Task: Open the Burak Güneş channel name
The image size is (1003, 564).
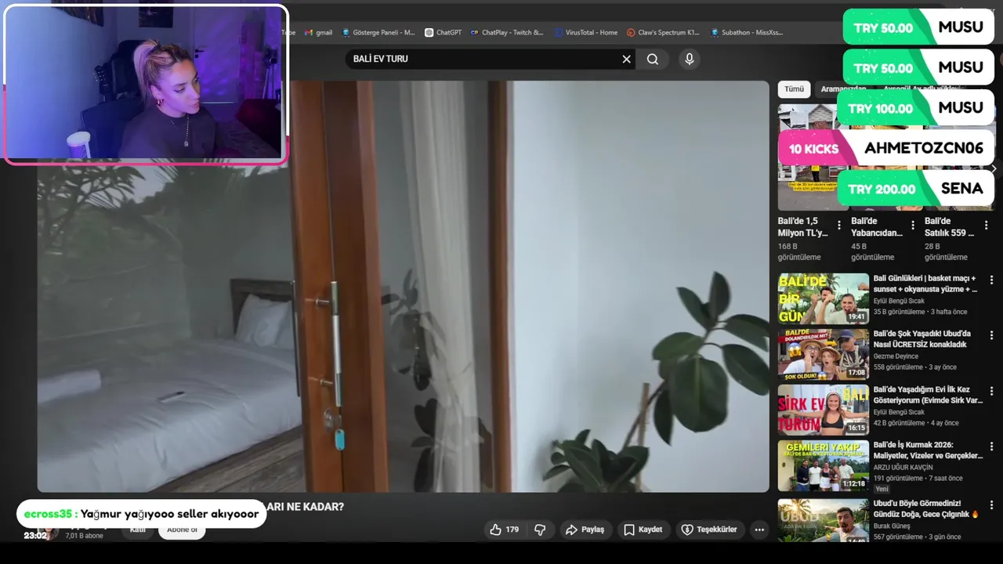Action: 893,526
